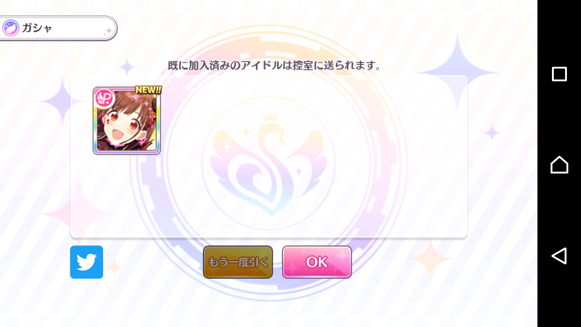The height and width of the screenshot is (327, 581).
Task: Click the purple gacha icon in the header
Action: tap(10, 28)
